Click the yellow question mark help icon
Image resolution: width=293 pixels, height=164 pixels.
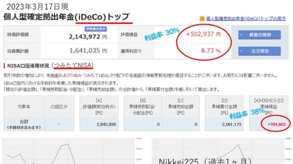(x=202, y=19)
